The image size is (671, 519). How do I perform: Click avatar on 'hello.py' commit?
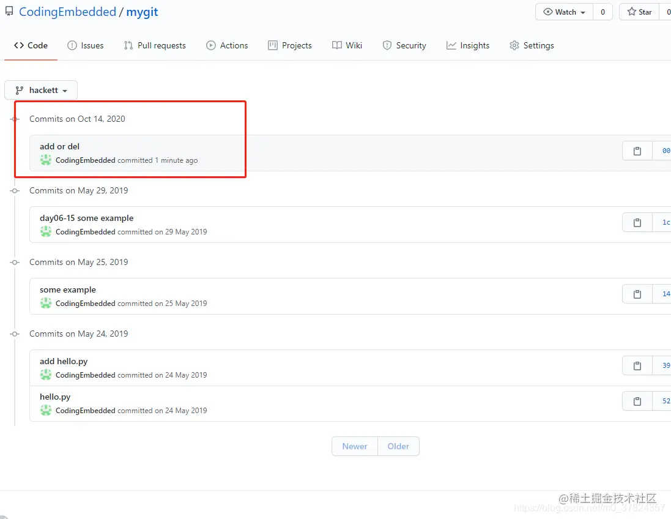click(x=46, y=410)
